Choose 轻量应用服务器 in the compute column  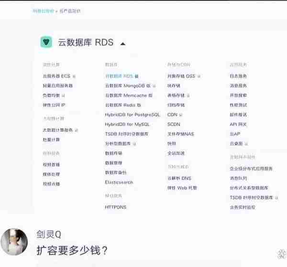[x=58, y=85]
